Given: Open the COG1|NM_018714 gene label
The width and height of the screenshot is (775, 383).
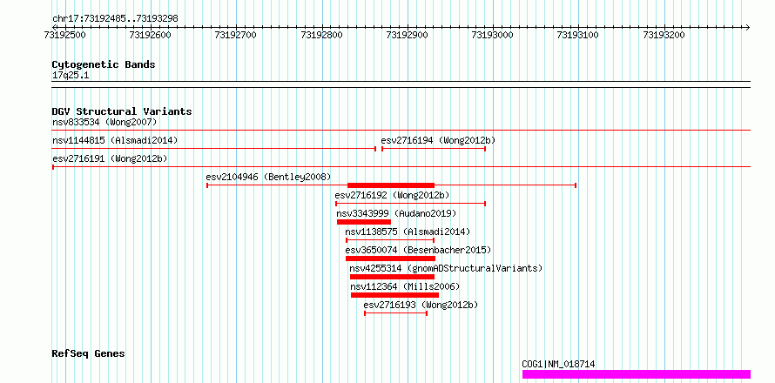Looking at the screenshot, I should (x=558, y=364).
